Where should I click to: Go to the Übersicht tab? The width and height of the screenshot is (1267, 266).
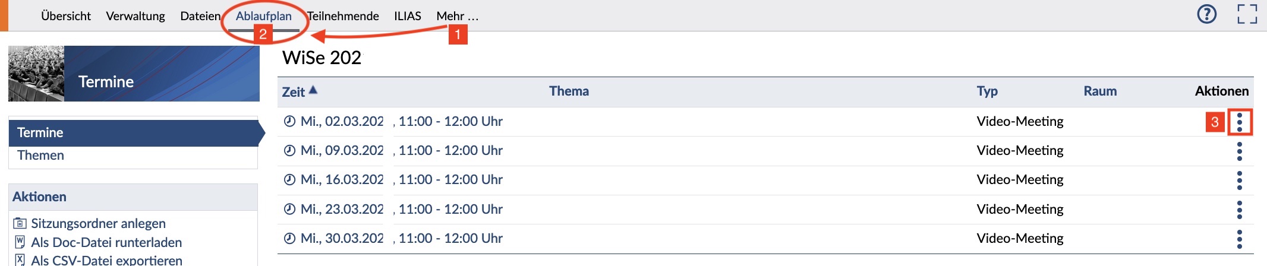pos(66,16)
